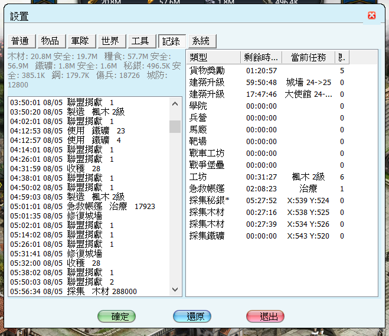The width and height of the screenshot is (389, 336).
Task: Select the 戰車工坊 row
Action: coord(268,154)
